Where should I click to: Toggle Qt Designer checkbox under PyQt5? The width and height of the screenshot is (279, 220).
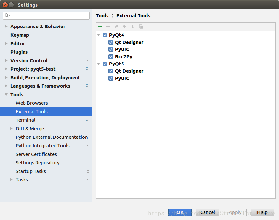tap(111, 71)
